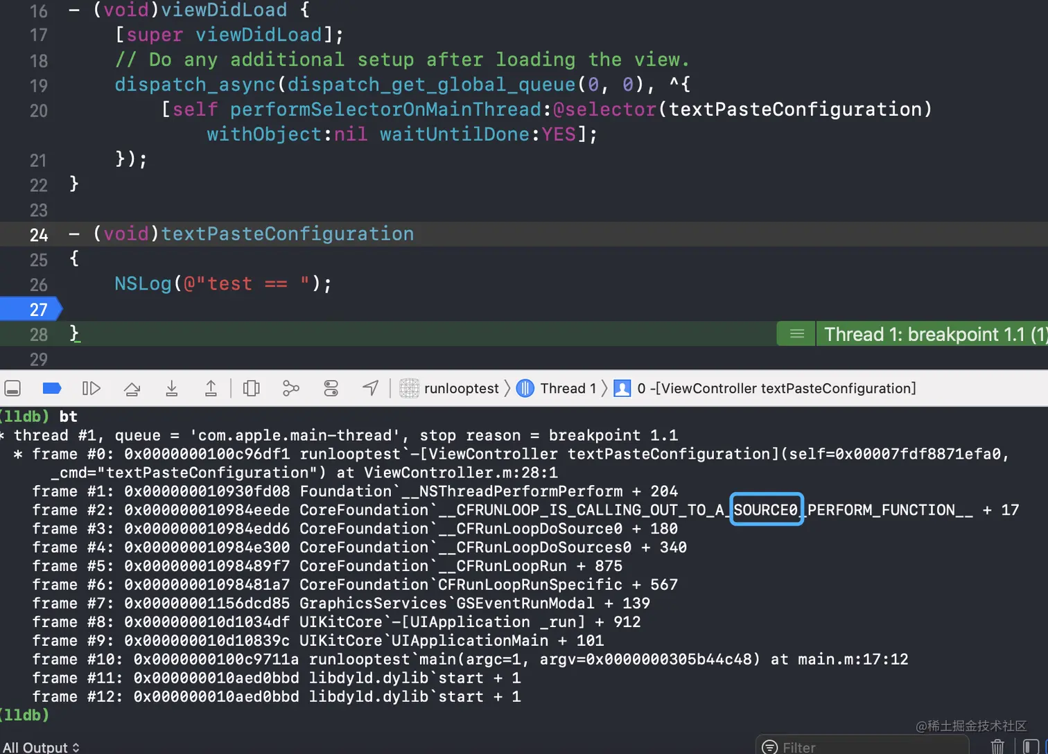
Task: Click the final empty (lldb) prompt
Action: [25, 715]
